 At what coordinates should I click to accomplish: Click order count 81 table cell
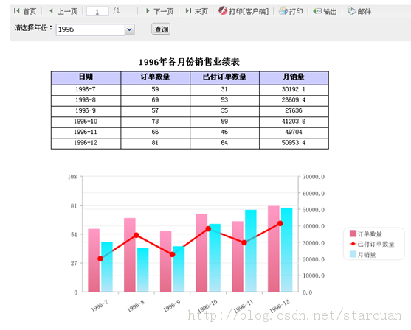(x=155, y=144)
